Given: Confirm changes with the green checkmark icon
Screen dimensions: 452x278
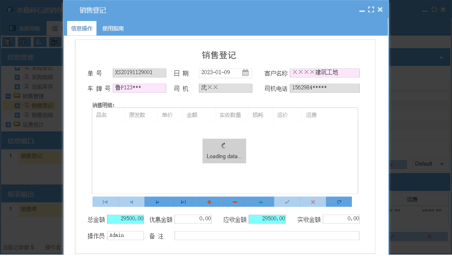Looking at the screenshot, I should (x=287, y=201).
